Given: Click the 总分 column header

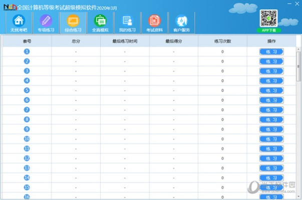Looking at the screenshot, I should [x=76, y=41].
